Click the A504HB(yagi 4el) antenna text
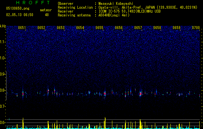 [114, 15]
